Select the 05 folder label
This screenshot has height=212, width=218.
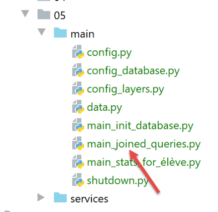pos(60,16)
